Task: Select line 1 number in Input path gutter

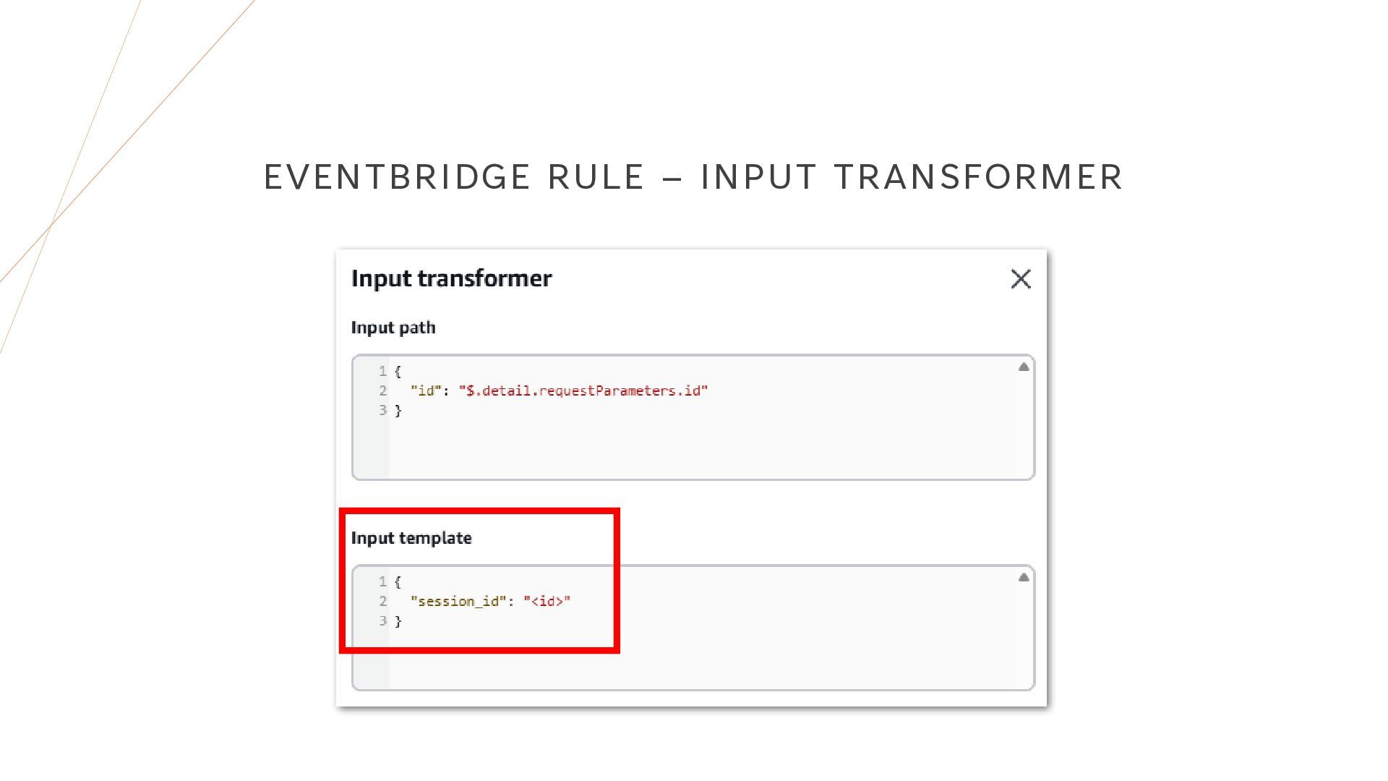Action: (382, 371)
